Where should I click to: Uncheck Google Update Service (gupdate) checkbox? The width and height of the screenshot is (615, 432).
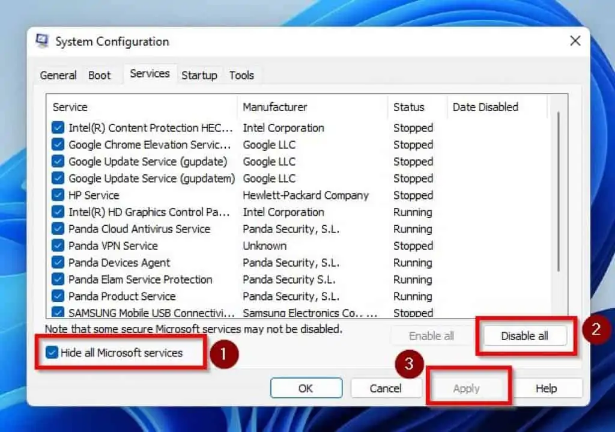[x=58, y=162]
